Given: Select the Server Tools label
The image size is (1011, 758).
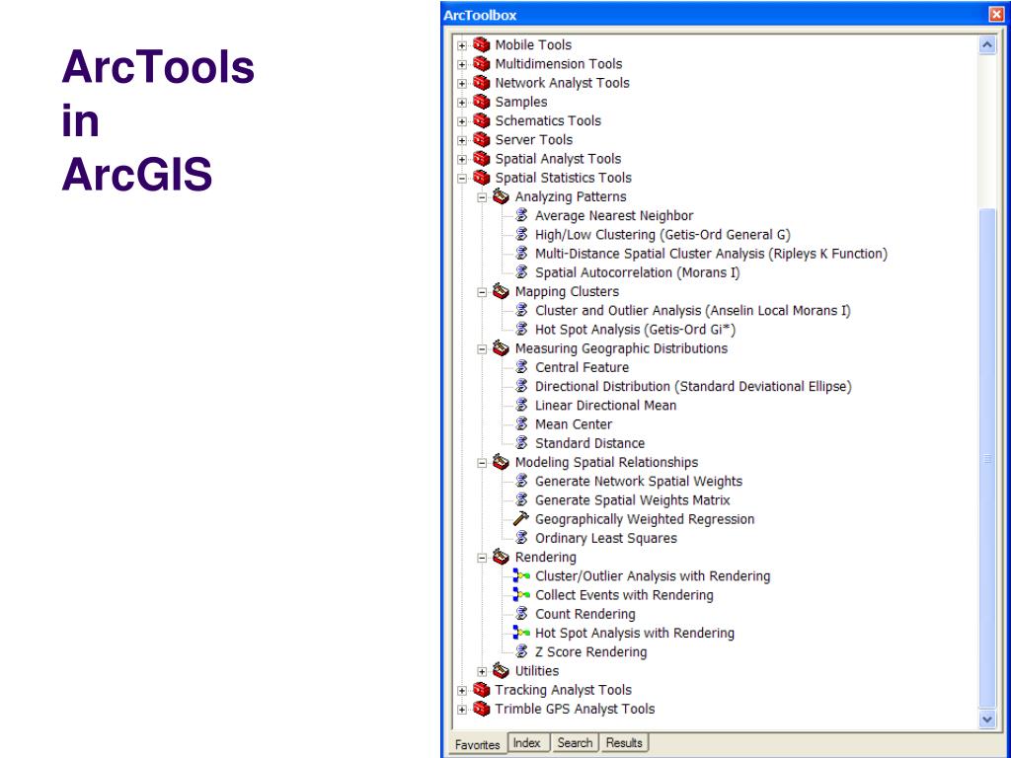Looking at the screenshot, I should pyautogui.click(x=533, y=139).
